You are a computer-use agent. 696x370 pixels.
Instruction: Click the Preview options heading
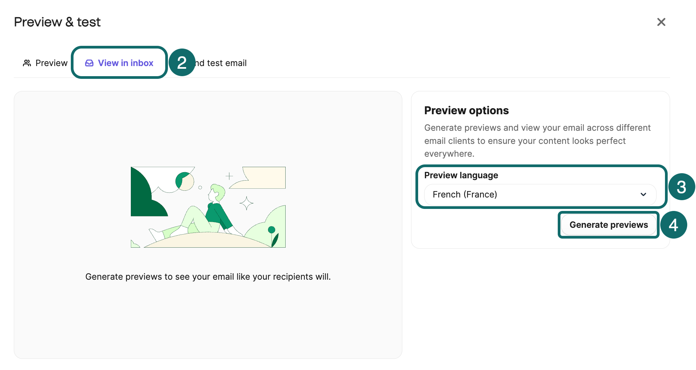pos(466,110)
